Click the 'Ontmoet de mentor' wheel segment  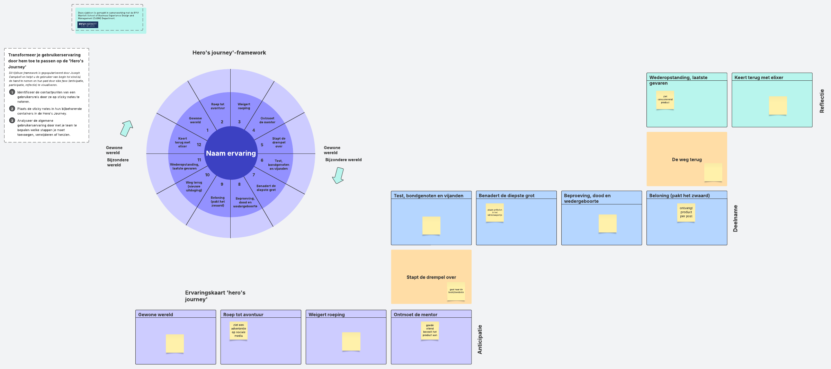point(267,120)
